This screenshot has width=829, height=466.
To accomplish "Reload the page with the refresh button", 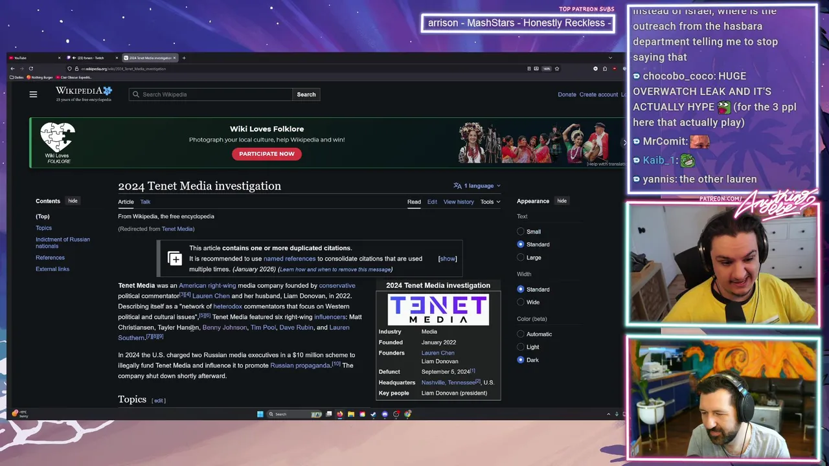I will click(x=31, y=69).
